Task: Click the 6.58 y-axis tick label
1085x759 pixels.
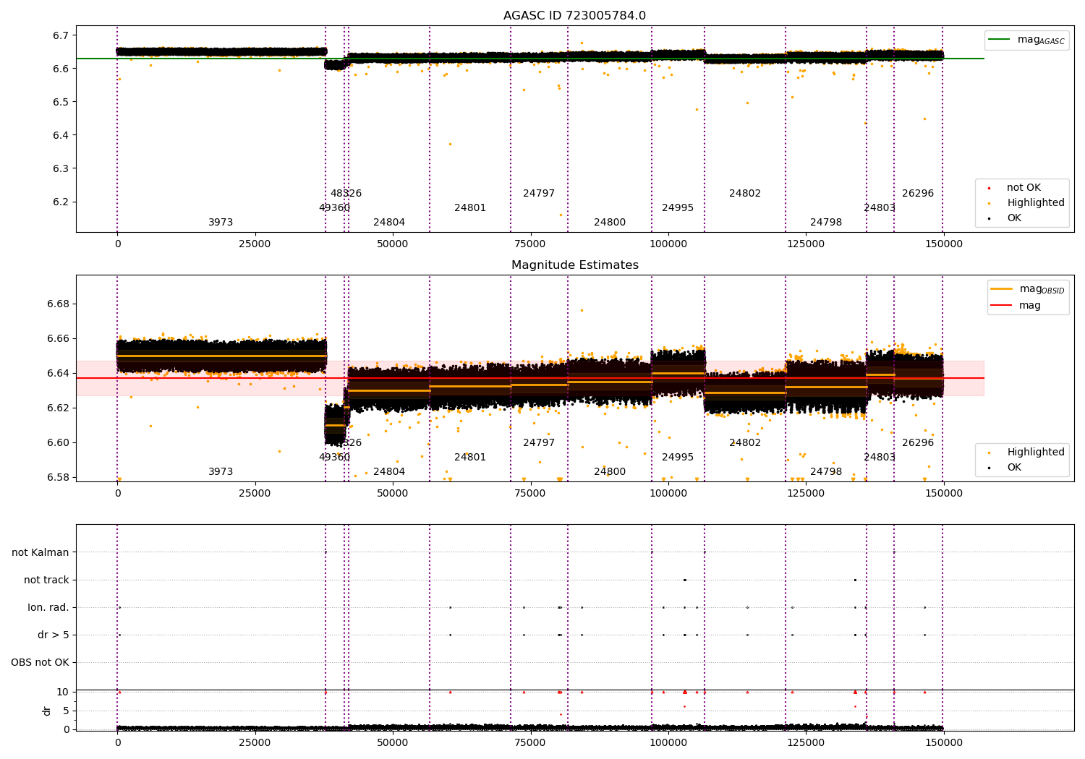Action: click(x=59, y=477)
